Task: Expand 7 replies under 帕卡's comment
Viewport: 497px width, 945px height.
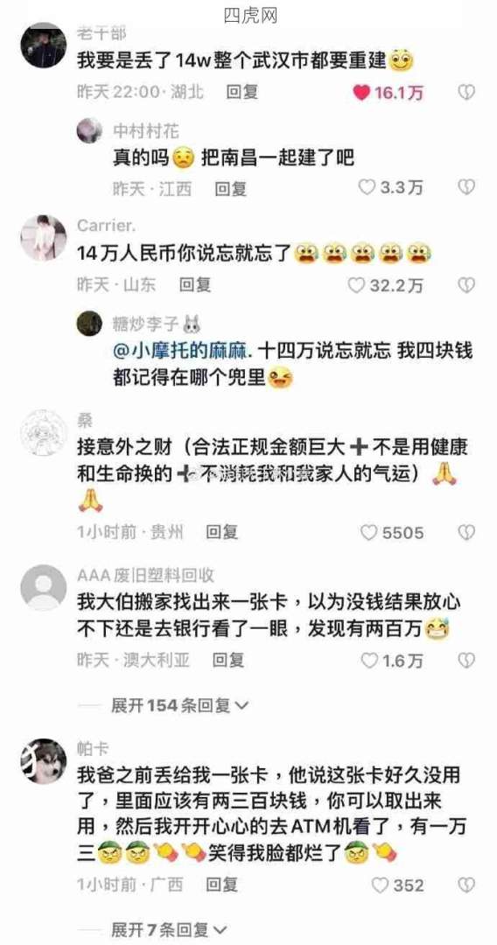Action: [169, 929]
